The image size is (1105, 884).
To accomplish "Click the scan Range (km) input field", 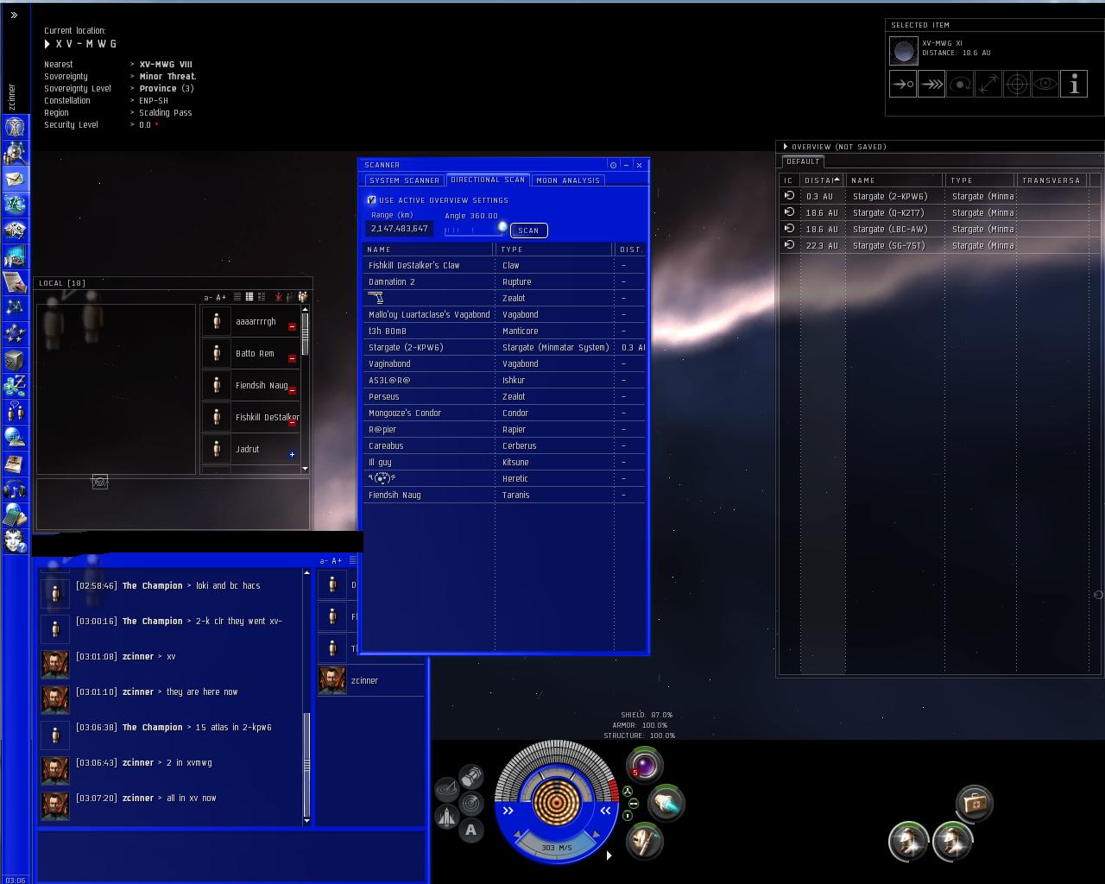I will 400,229.
